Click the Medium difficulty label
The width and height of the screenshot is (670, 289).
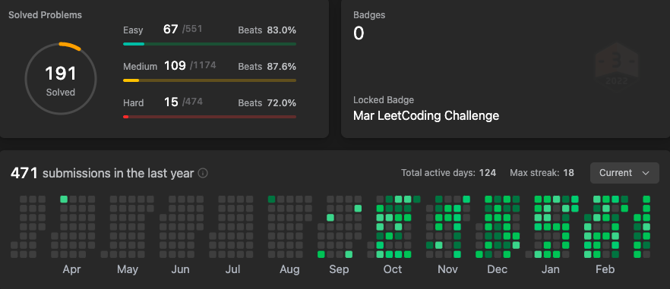pos(140,67)
